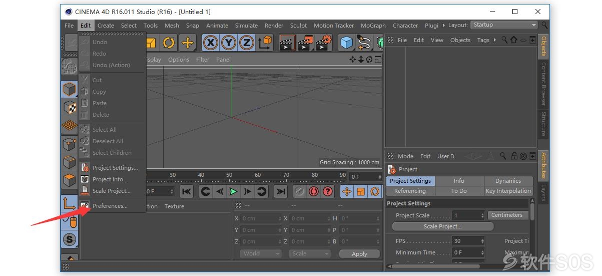Open the Layout dropdown set to Startup

tap(504, 25)
